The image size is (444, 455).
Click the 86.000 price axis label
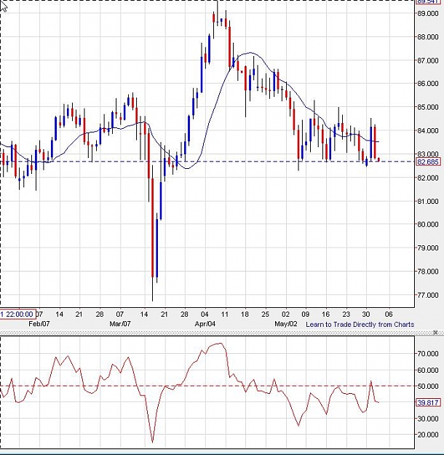(428, 84)
